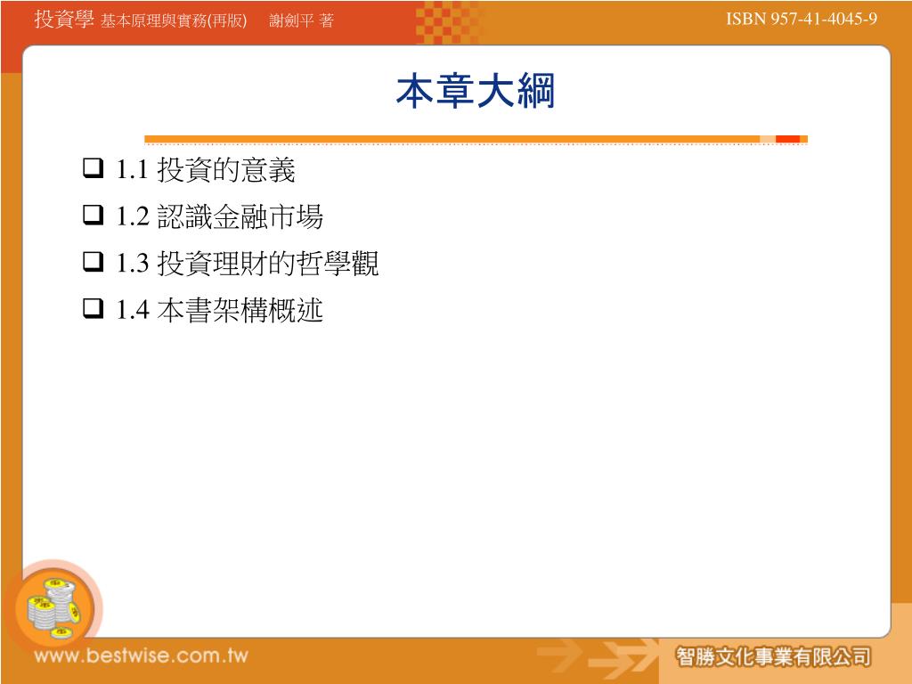Click the bullet 1.1 投資的意義
Screen dimensions: 912x684
(206, 170)
